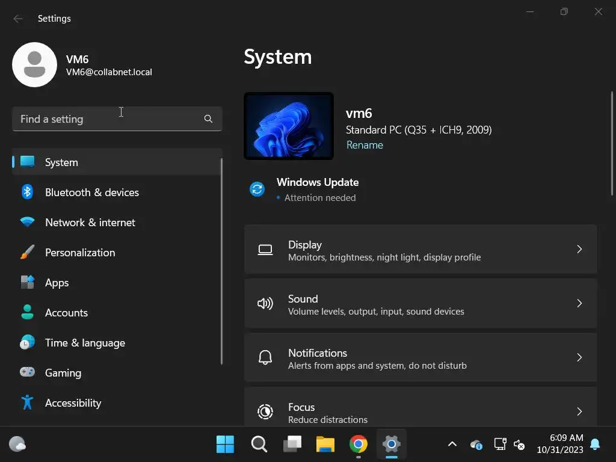Go to Personalization settings
The height and width of the screenshot is (462, 616).
click(117, 252)
